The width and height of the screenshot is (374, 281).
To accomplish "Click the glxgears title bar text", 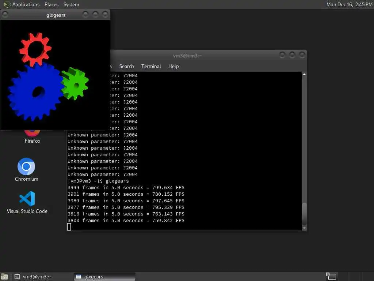I will click(56, 15).
